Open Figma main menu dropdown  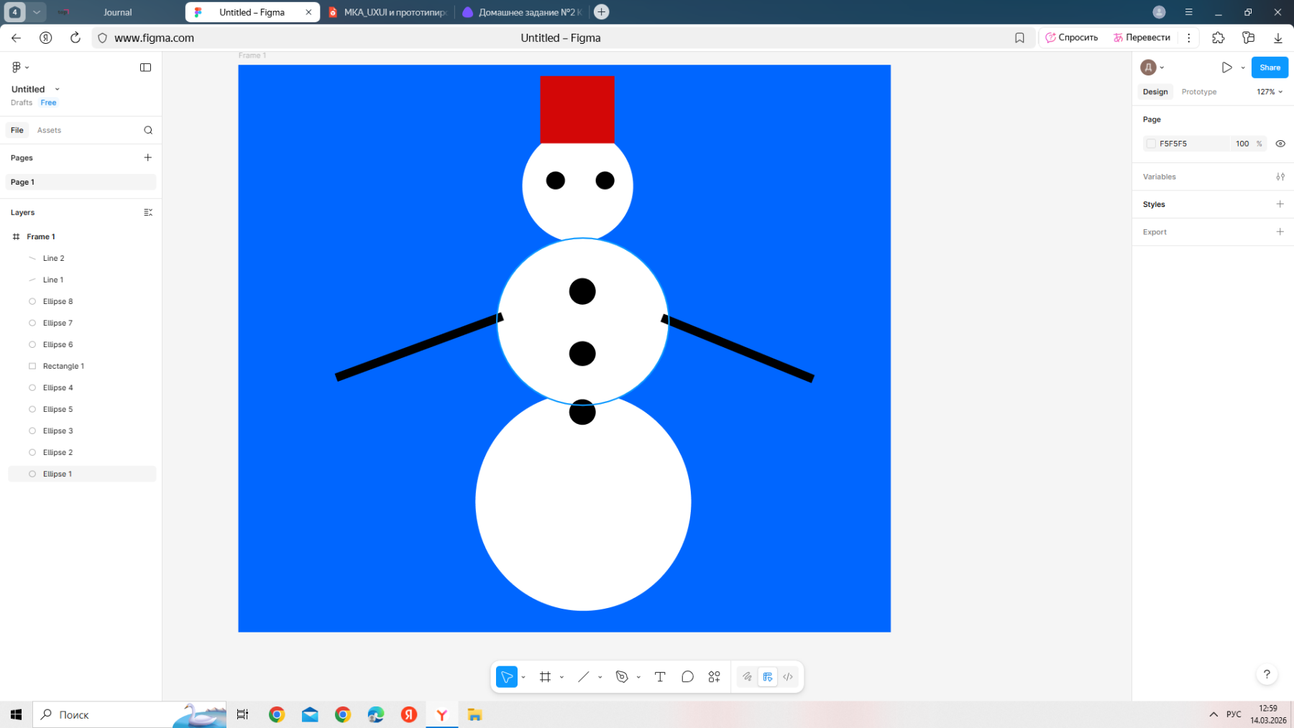tap(20, 68)
